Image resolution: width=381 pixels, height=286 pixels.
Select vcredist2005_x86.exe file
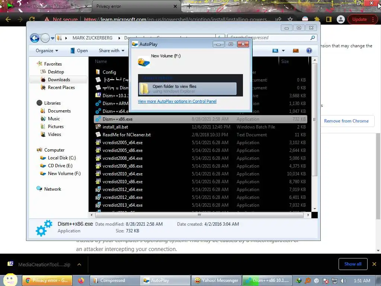click(122, 150)
